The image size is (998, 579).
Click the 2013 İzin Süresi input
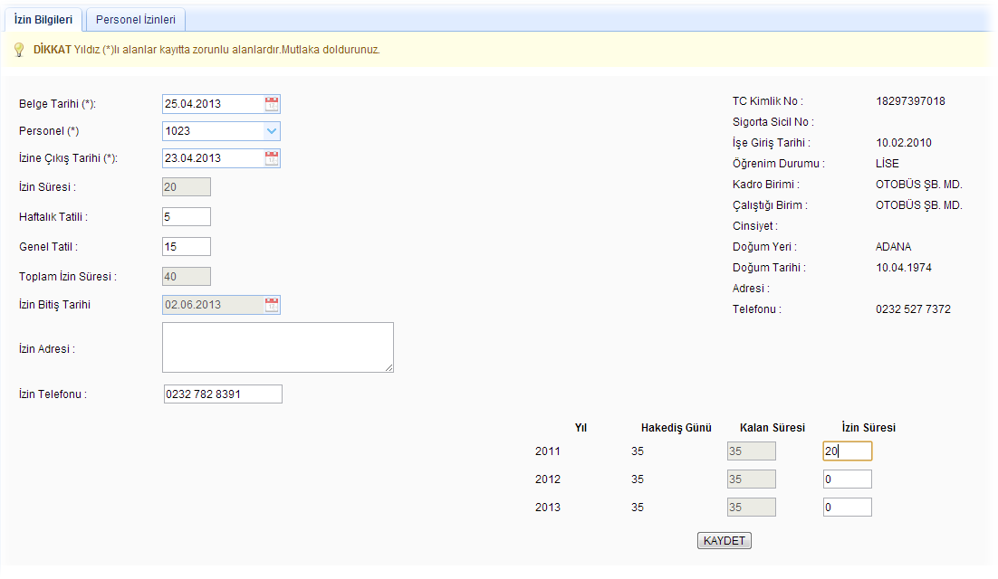847,508
